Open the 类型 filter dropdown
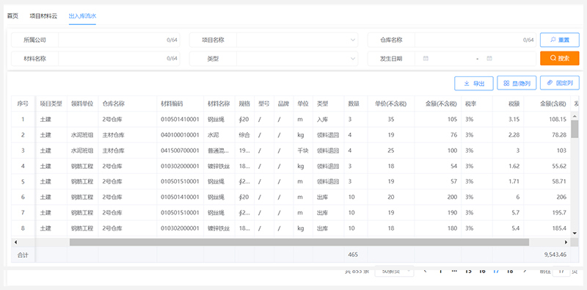The height and width of the screenshot is (290, 587). click(x=297, y=59)
